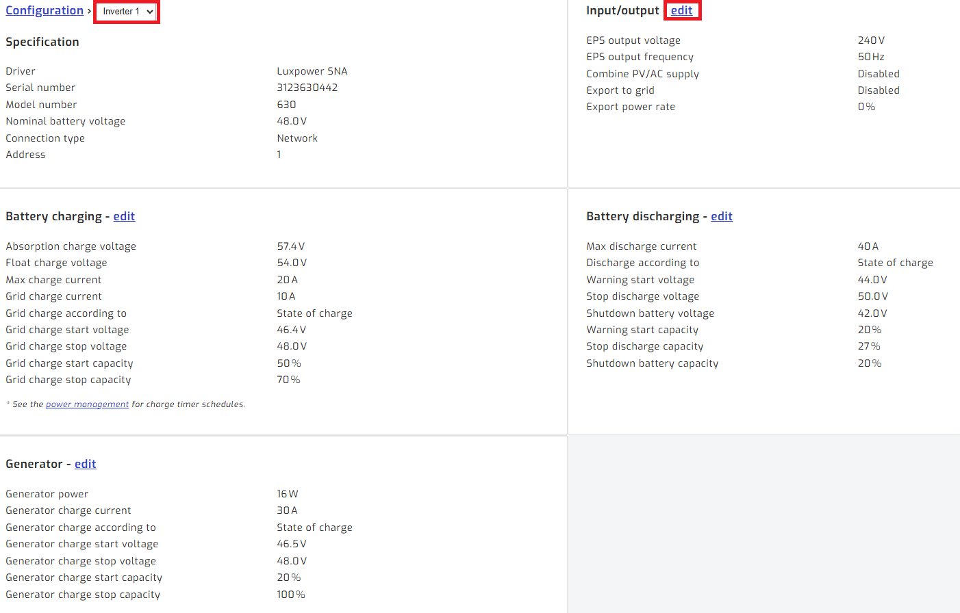Viewport: 960px width, 613px height.
Task: Edit the Battery charging settings
Action: pos(124,217)
